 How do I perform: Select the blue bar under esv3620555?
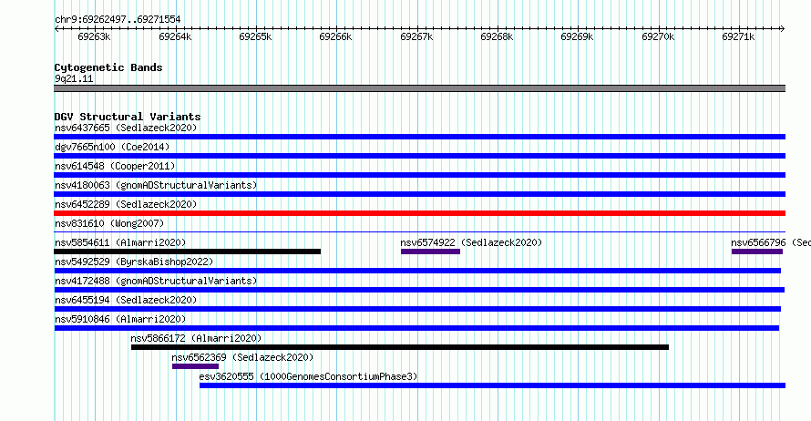click(492, 385)
